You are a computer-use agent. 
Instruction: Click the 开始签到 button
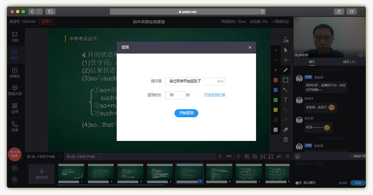coord(186,113)
